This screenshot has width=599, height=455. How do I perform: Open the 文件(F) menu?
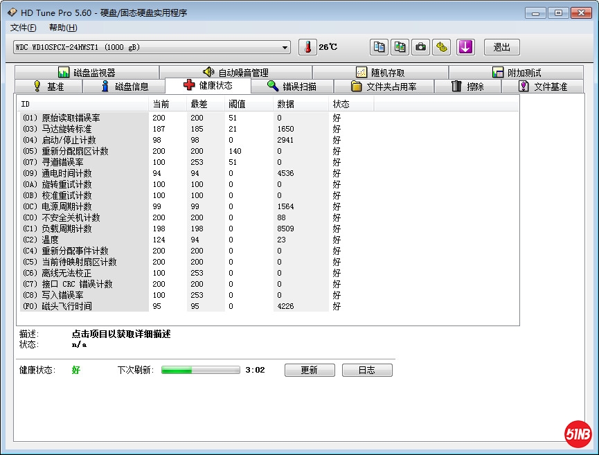[24, 28]
